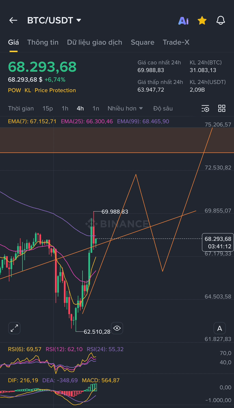Tap the 61.827,83 price axis label
This screenshot has height=408, width=234.
(218, 339)
